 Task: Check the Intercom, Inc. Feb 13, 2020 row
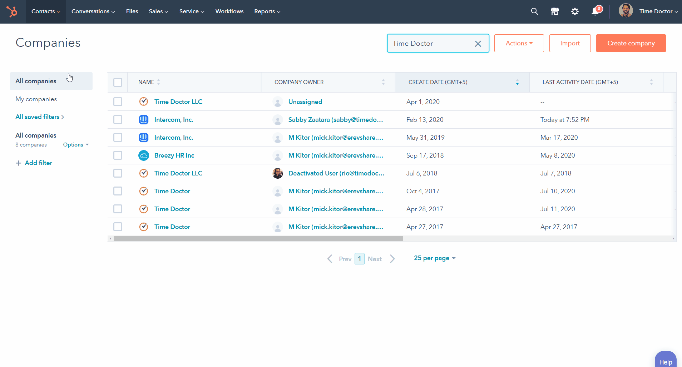[118, 119]
